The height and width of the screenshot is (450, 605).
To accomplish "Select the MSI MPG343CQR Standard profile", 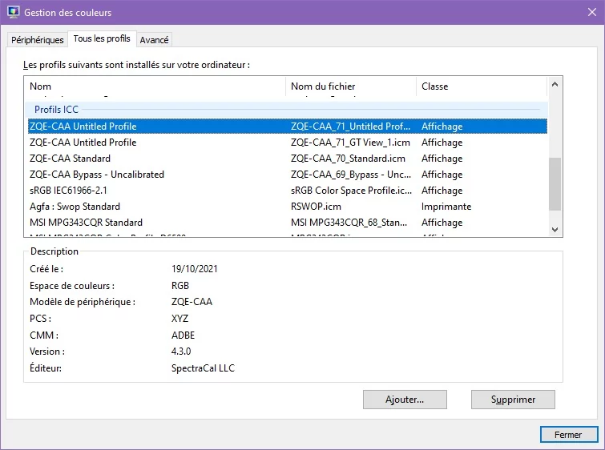I will (288, 223).
